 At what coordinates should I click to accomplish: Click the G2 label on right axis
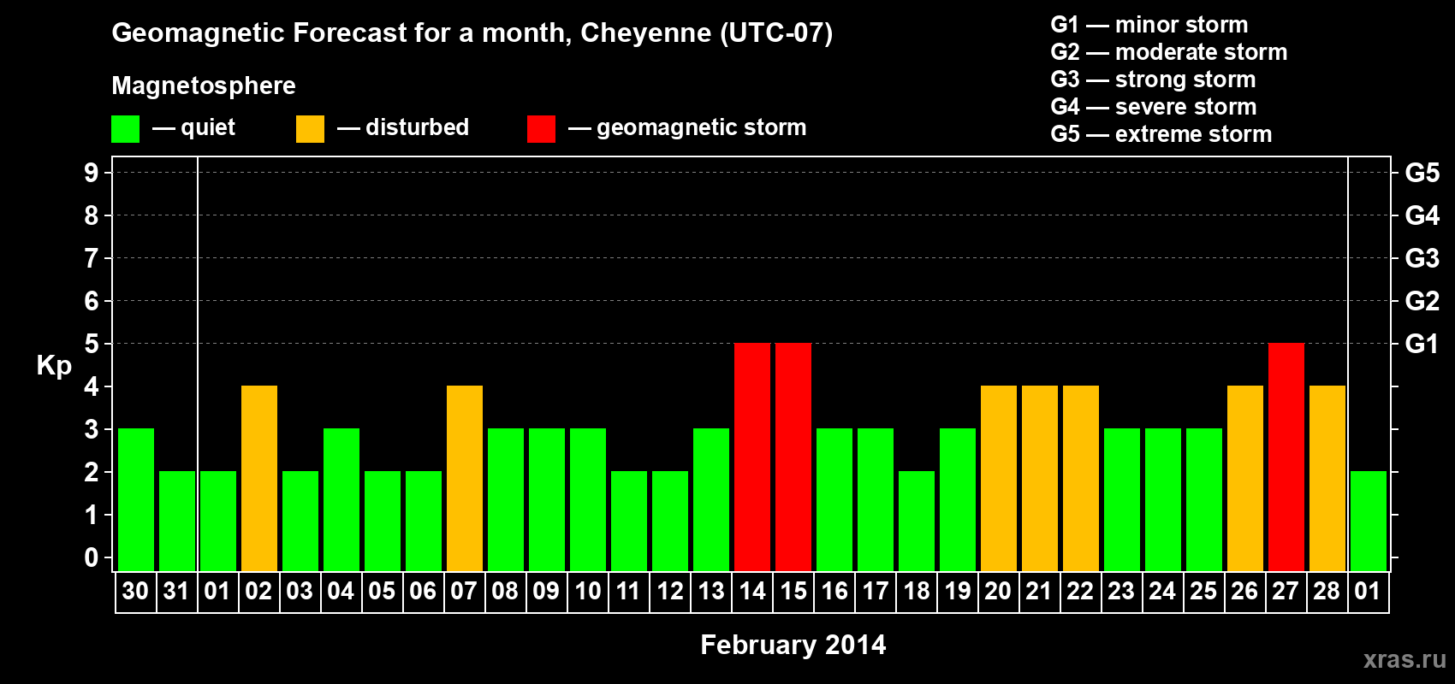(1422, 301)
